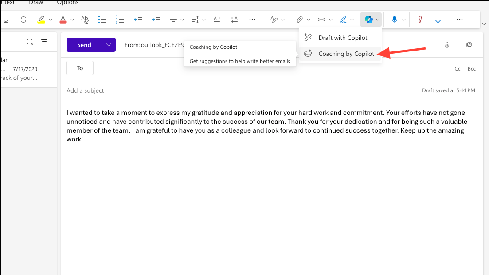The height and width of the screenshot is (275, 489).
Task: Click the Copilot toolbar icon
Action: pyautogui.click(x=368, y=20)
